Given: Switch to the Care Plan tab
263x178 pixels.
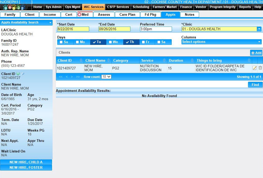Looking at the screenshot, I should [127, 14].
